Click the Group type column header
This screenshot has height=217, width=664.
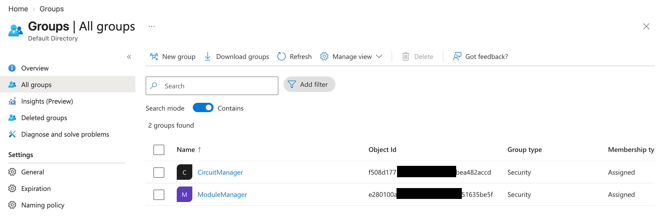(525, 150)
